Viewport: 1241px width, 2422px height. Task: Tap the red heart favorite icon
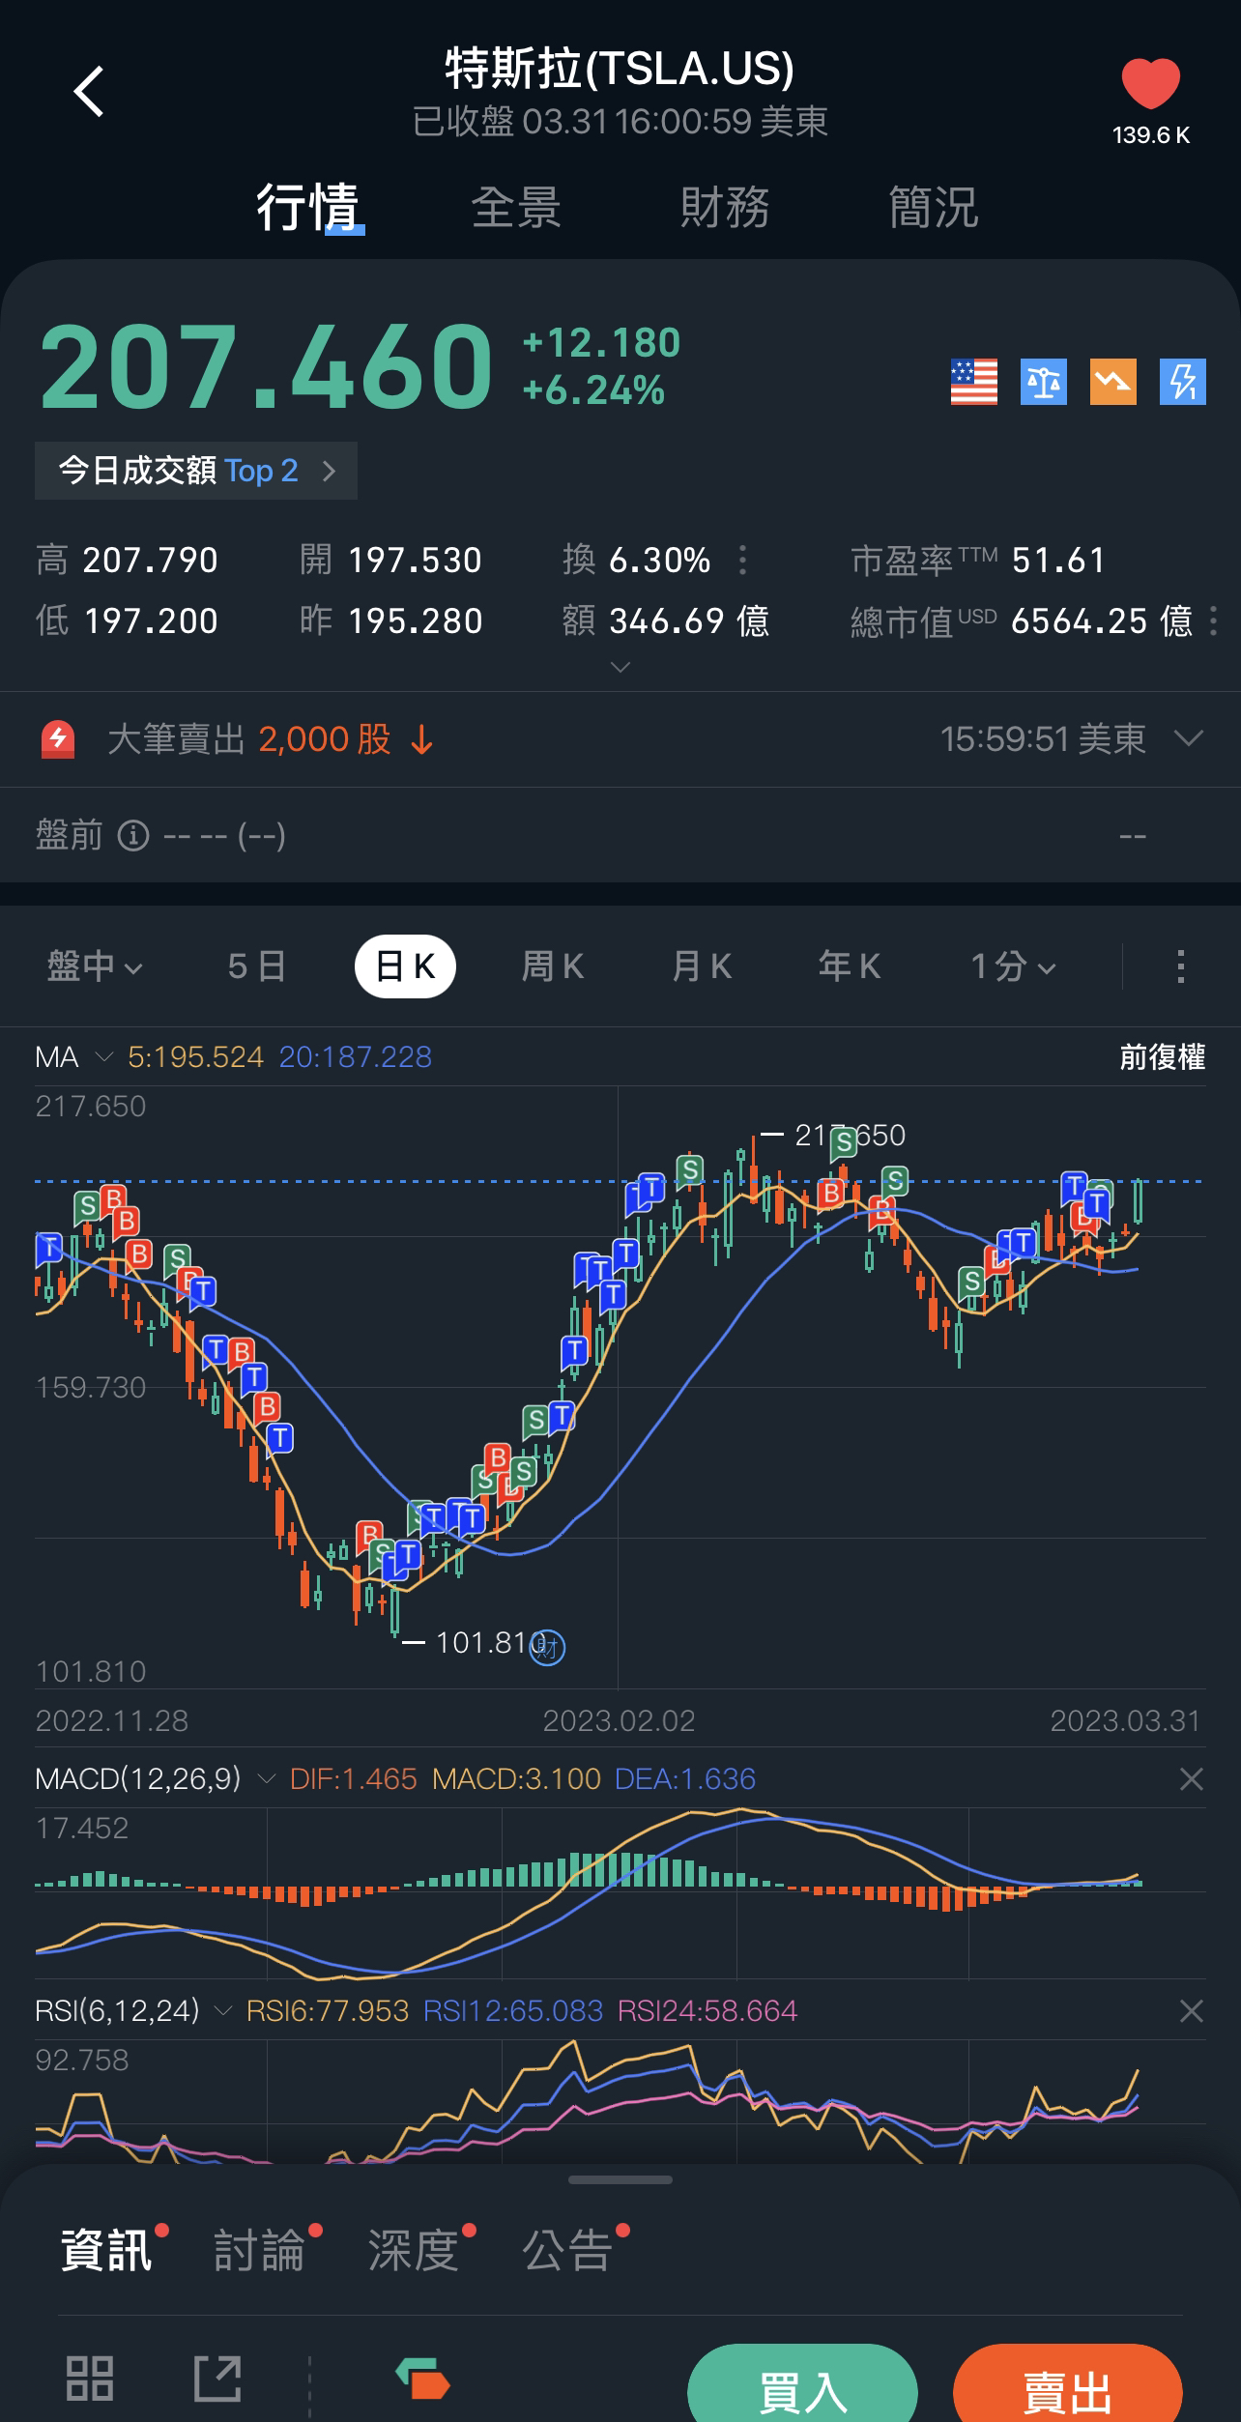click(1150, 84)
